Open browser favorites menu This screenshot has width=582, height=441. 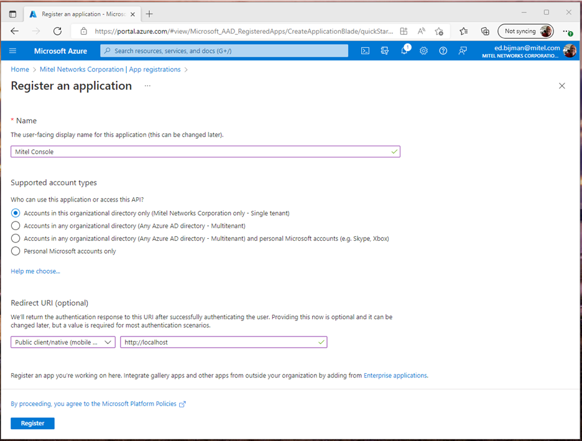point(463,30)
